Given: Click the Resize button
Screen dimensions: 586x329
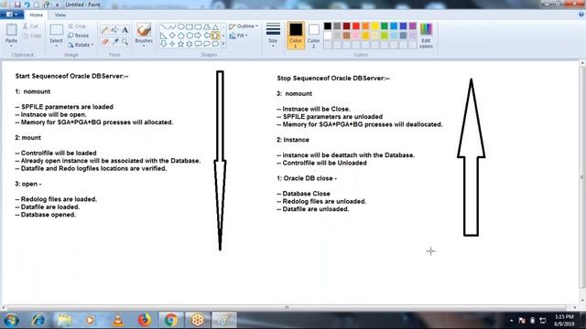Looking at the screenshot, I should click(x=79, y=36).
